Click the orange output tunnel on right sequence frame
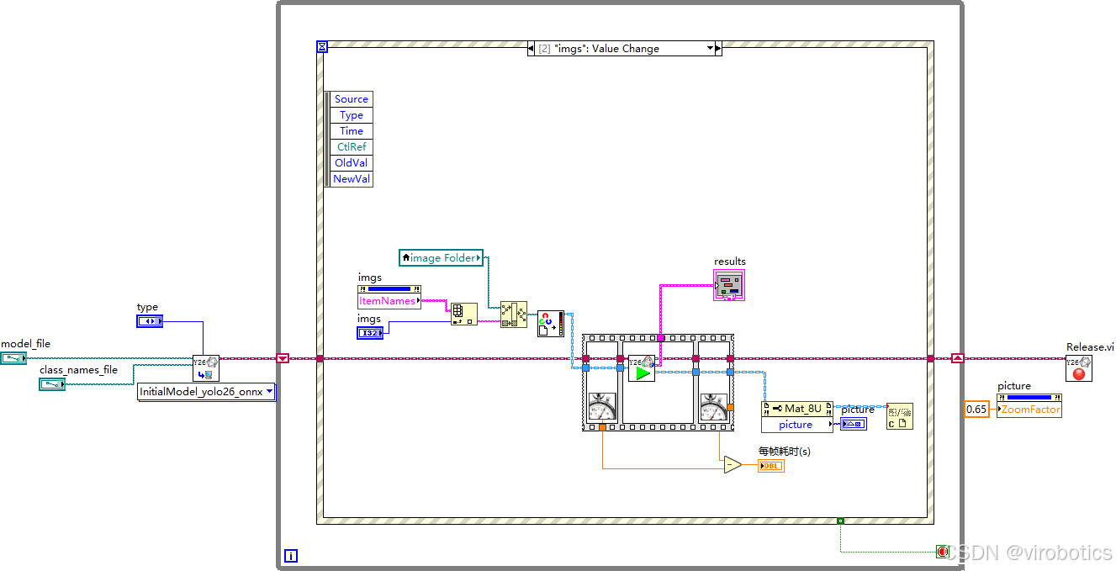Screen dimensions: 1116x571 pos(730,407)
